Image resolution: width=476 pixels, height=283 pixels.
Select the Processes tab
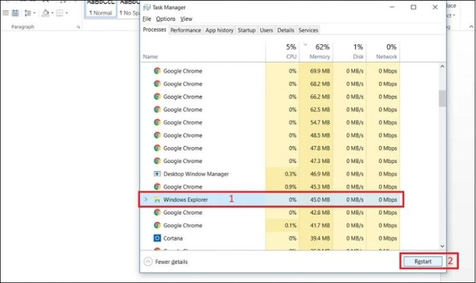154,30
